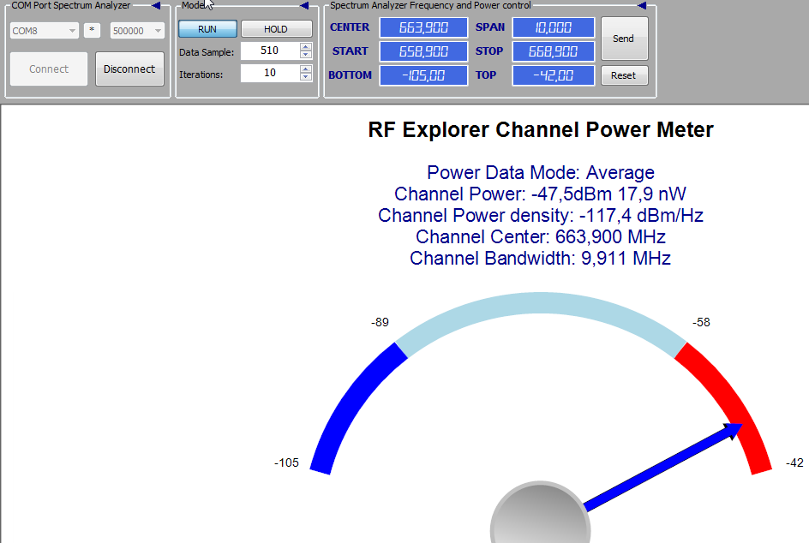Click the BOTTOM label

pyautogui.click(x=351, y=75)
